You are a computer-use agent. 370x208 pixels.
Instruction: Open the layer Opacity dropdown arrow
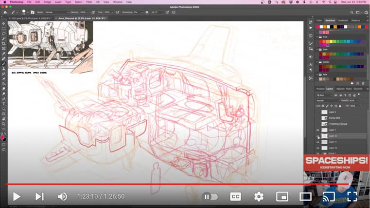pos(358,100)
